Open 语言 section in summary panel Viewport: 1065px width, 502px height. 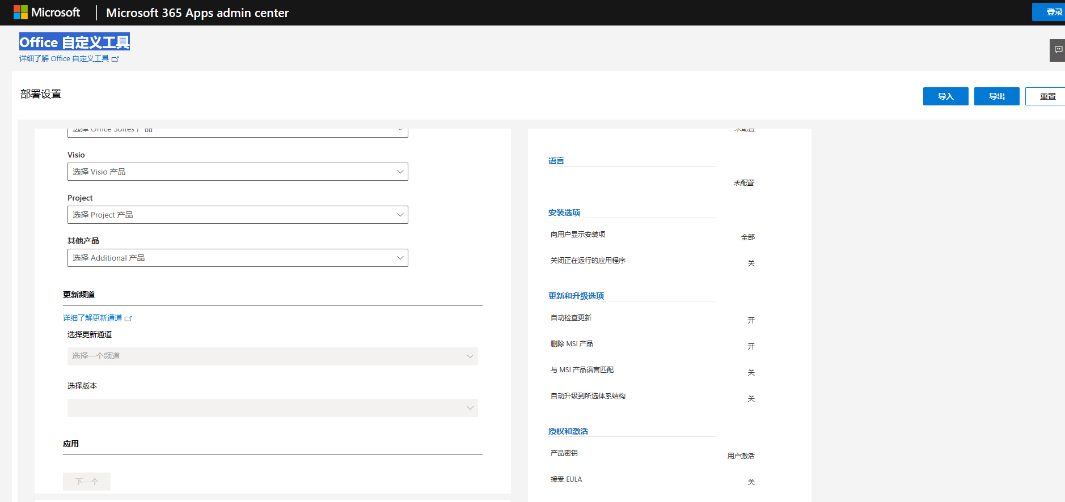(x=556, y=161)
